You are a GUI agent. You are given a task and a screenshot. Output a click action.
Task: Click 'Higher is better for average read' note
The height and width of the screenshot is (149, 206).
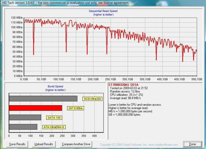[128, 108]
